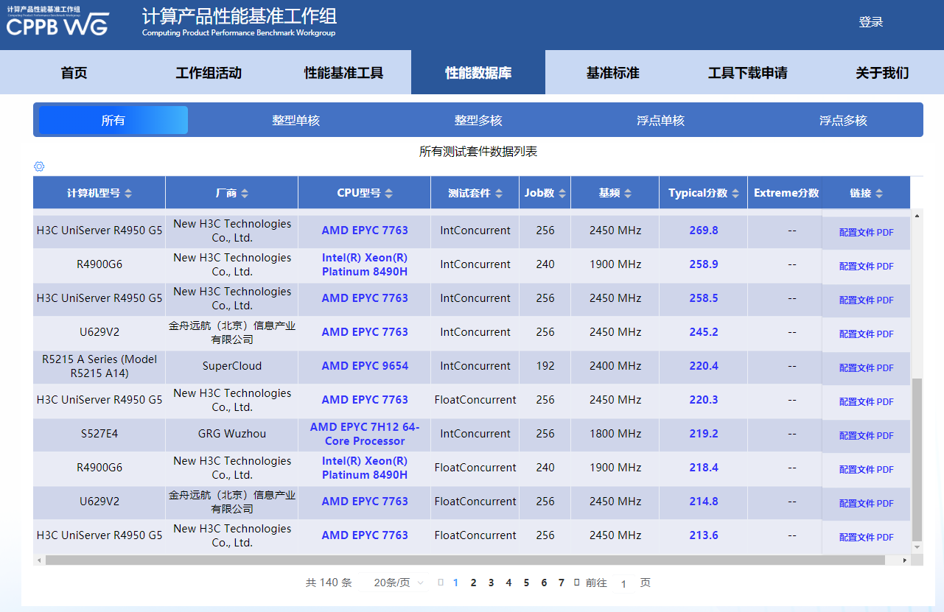The image size is (944, 612).
Task: Open table settings gear icon
Action: (x=39, y=166)
